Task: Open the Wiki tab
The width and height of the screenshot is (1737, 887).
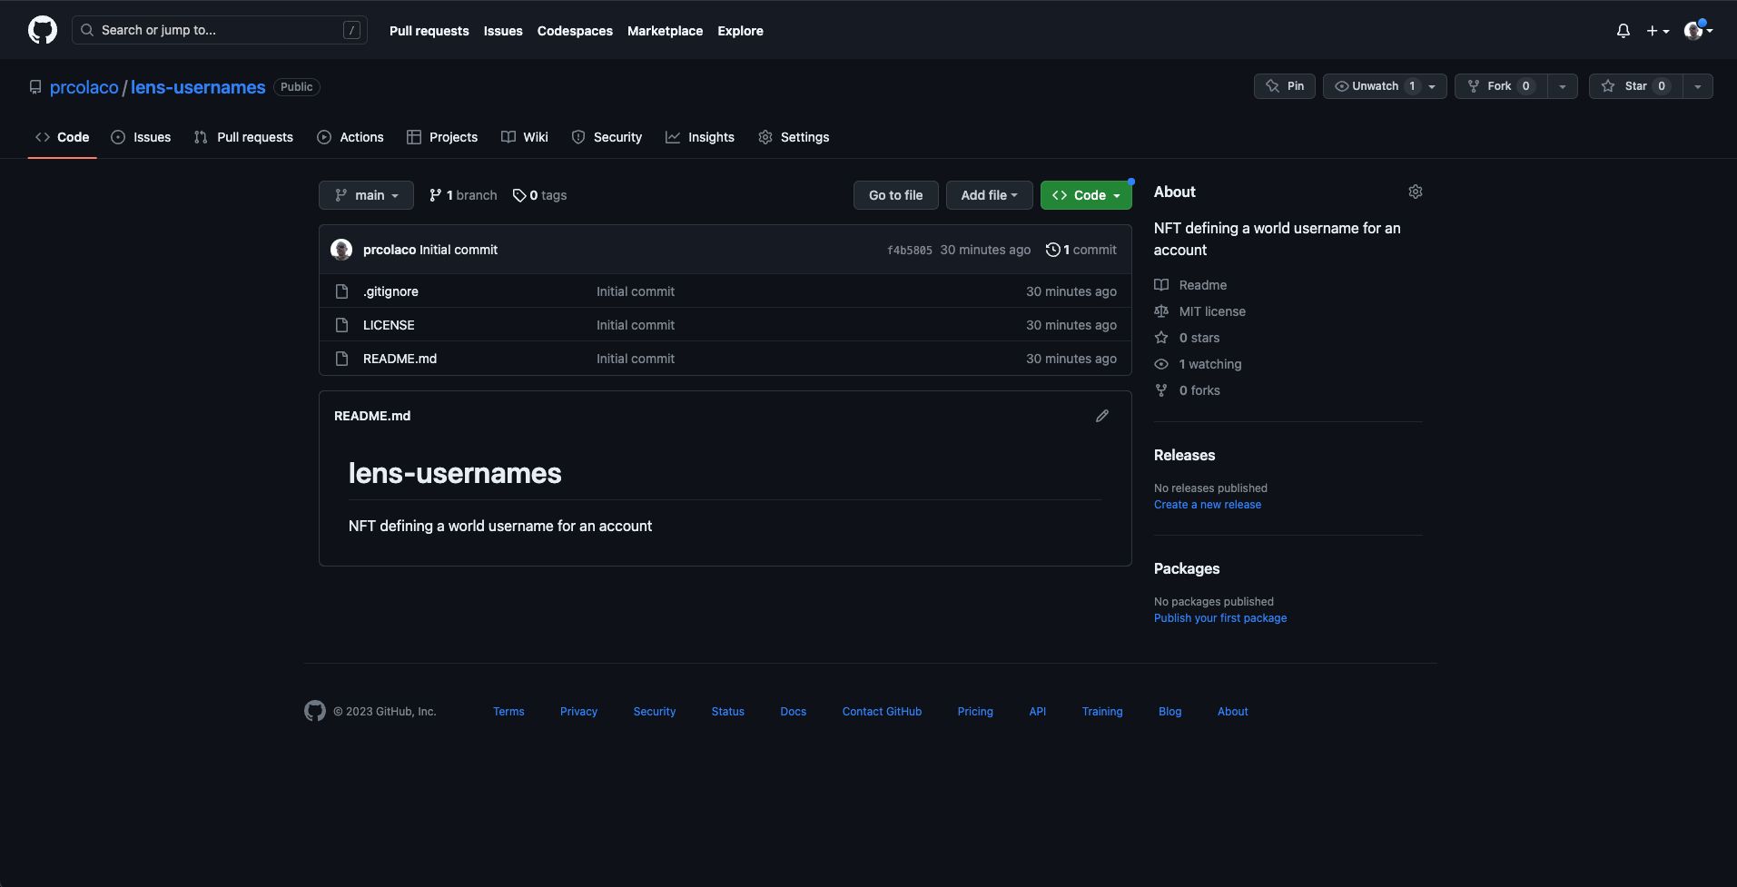Action: point(525,137)
